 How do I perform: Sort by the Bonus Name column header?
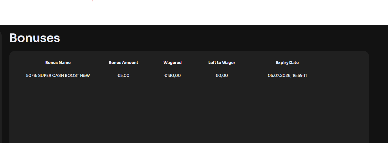58,63
